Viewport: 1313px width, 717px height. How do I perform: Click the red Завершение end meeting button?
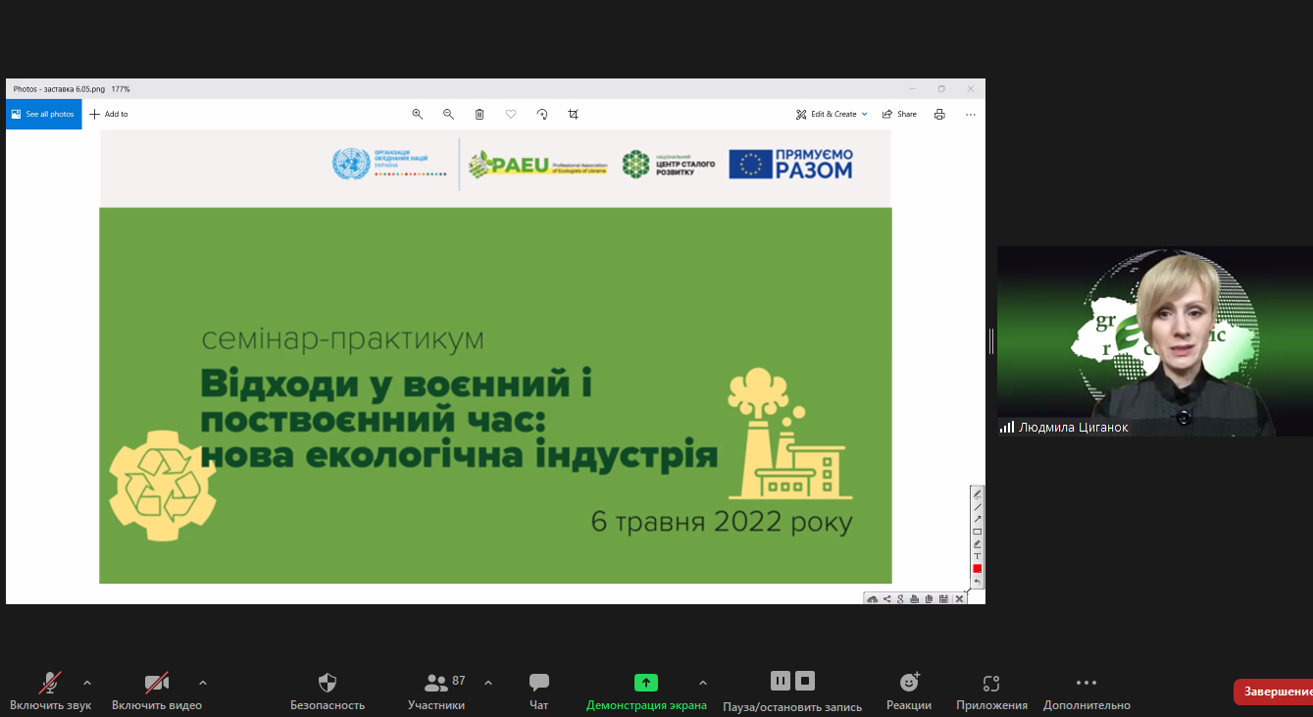(x=1274, y=691)
